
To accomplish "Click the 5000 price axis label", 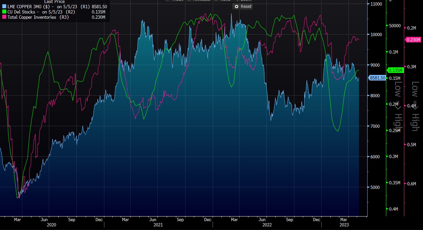I will coord(375,187).
